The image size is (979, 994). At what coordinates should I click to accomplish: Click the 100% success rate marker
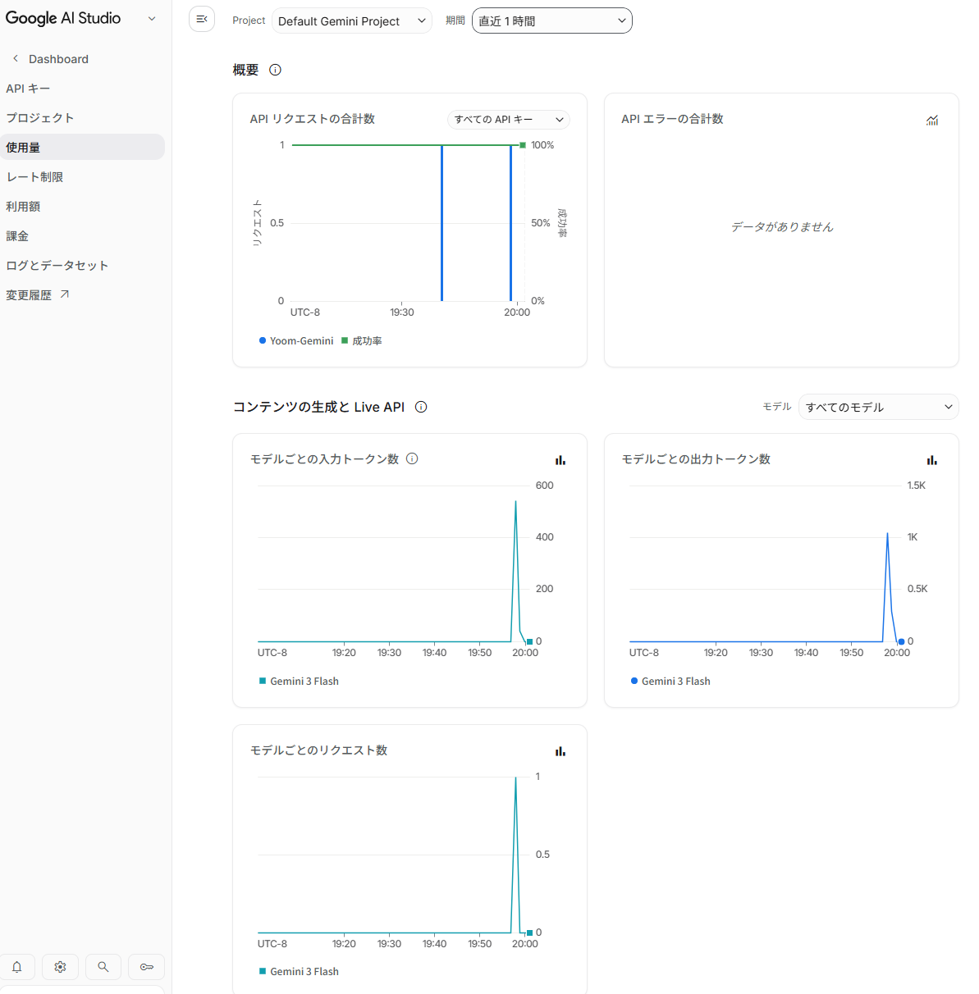523,145
